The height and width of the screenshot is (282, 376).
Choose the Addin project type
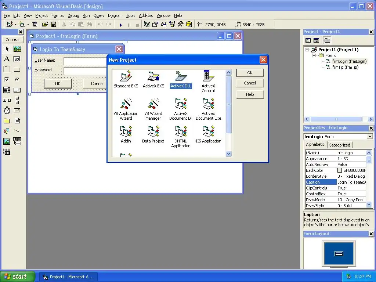126,134
